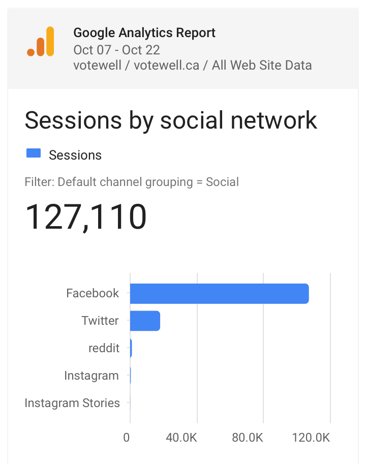This screenshot has width=366, height=464.
Task: Click the Oct 07 - Oct 22 date range
Action: click(x=116, y=50)
